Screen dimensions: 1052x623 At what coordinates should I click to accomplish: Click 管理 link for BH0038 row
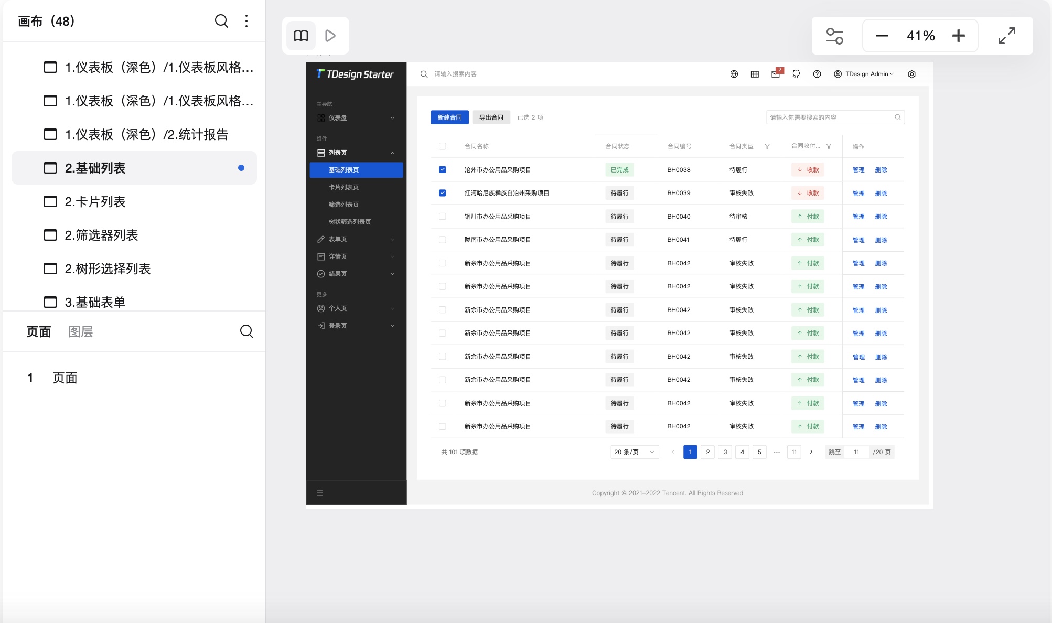(858, 170)
